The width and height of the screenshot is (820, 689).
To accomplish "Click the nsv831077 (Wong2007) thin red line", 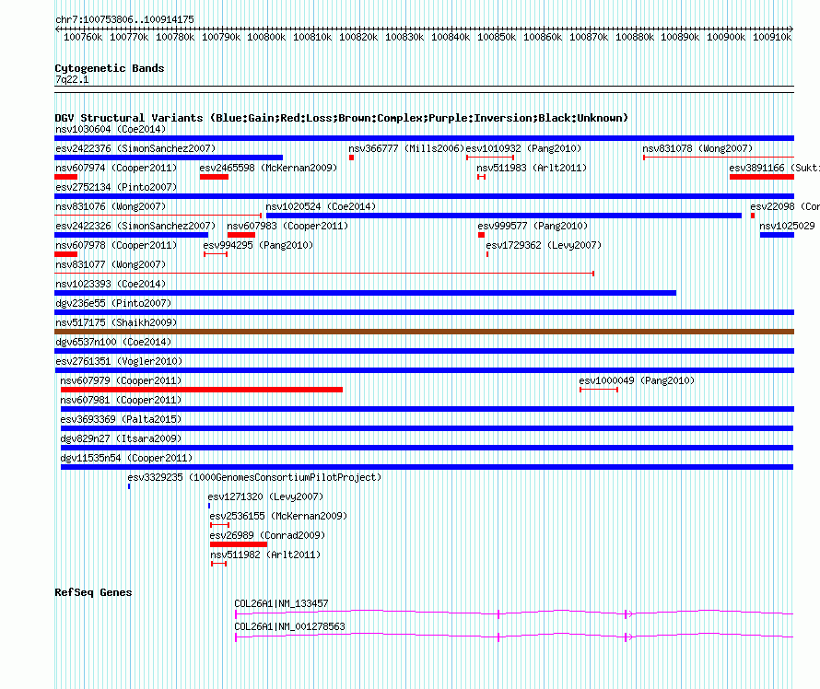I will (324, 274).
